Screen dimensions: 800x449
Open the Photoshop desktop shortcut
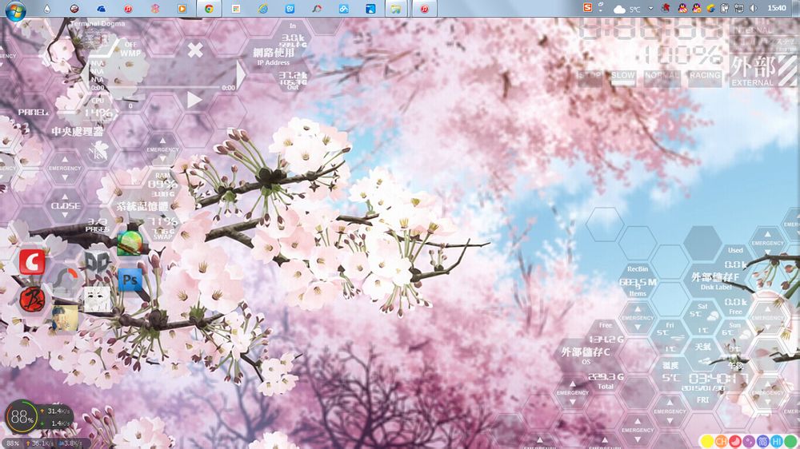point(130,280)
